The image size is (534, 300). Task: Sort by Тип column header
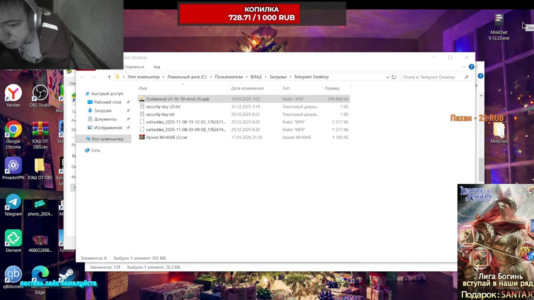tap(286, 88)
